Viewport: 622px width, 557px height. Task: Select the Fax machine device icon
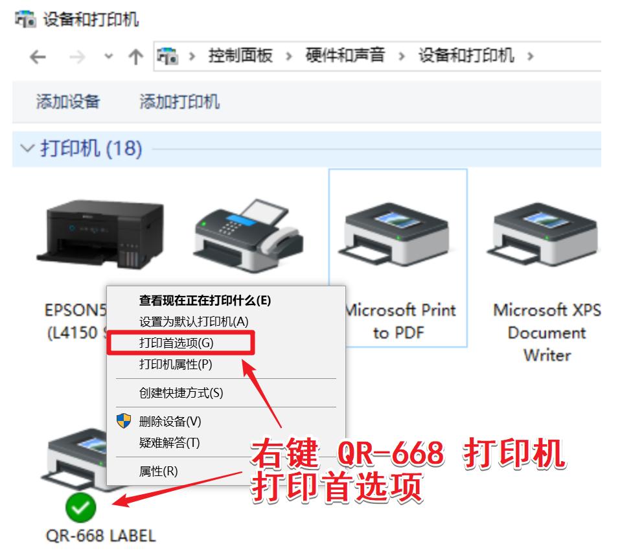click(248, 236)
